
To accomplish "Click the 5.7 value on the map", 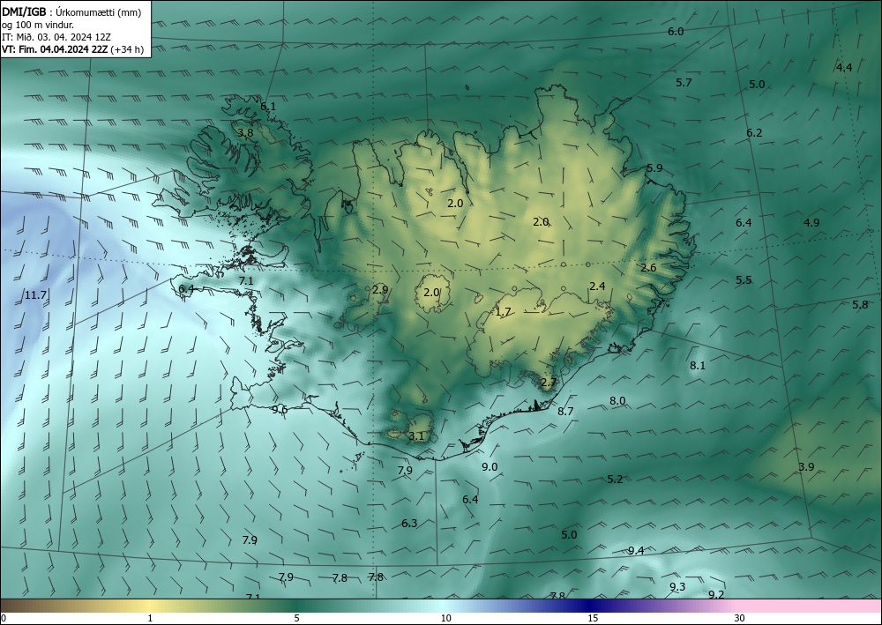I will coord(684,83).
